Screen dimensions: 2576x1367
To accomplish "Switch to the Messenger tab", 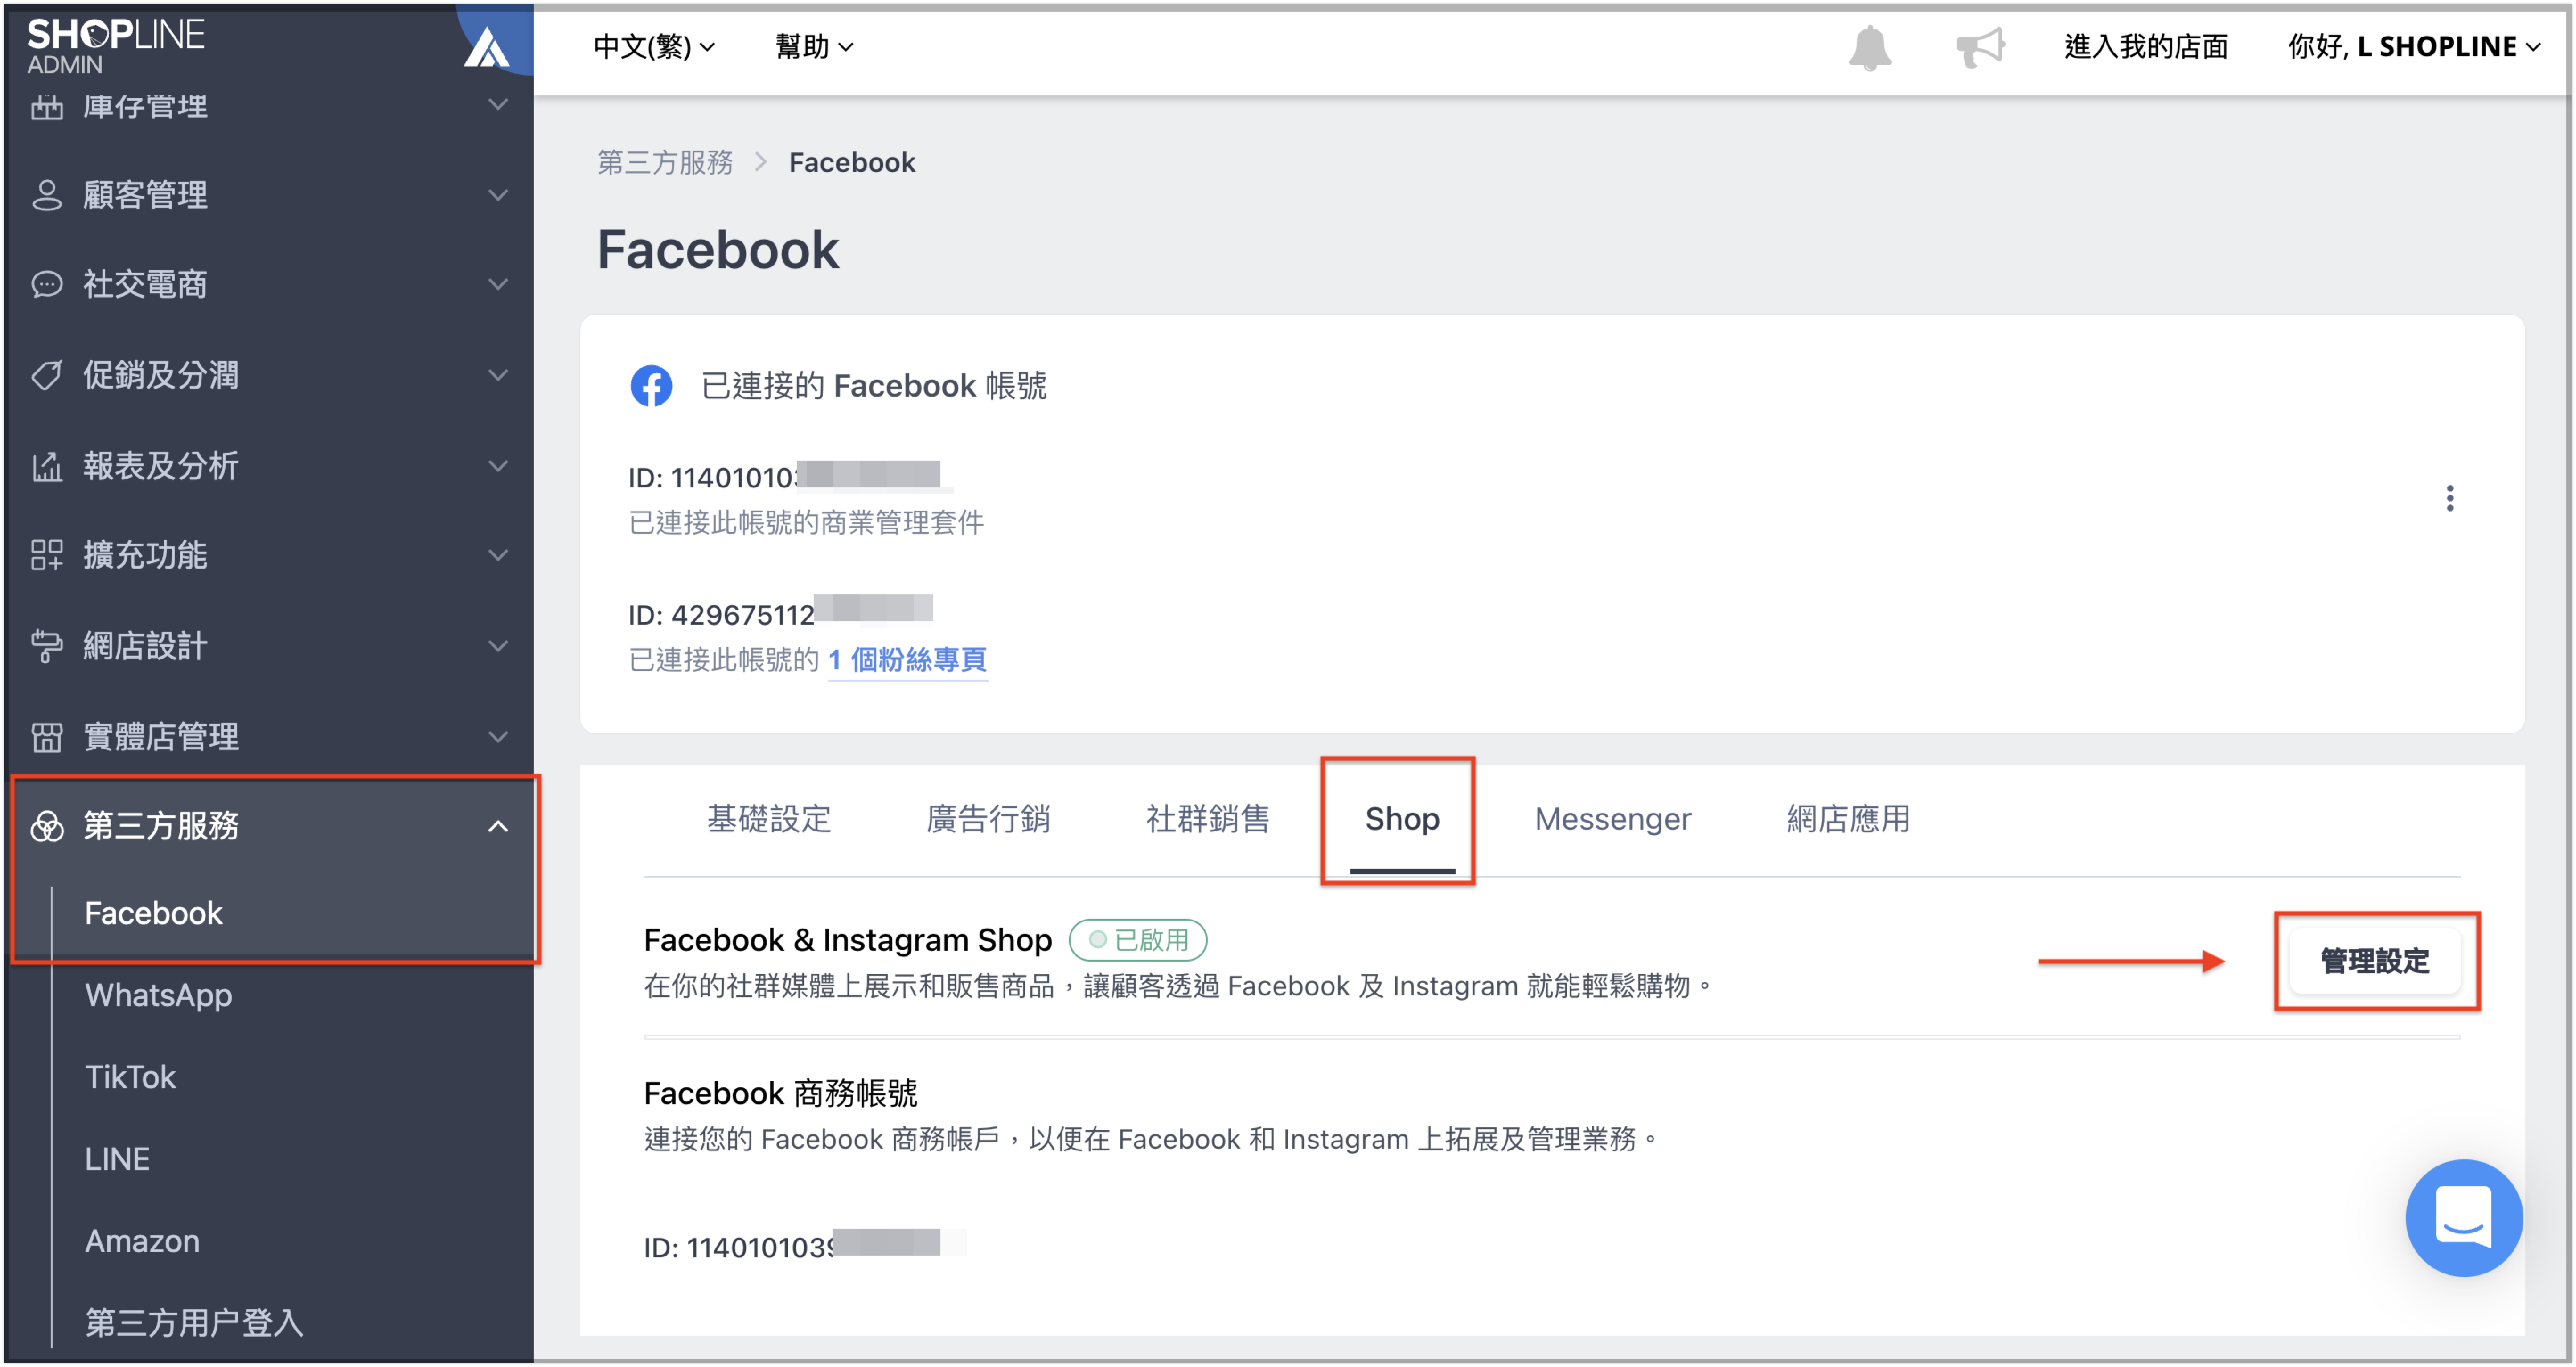I will click(x=1612, y=819).
